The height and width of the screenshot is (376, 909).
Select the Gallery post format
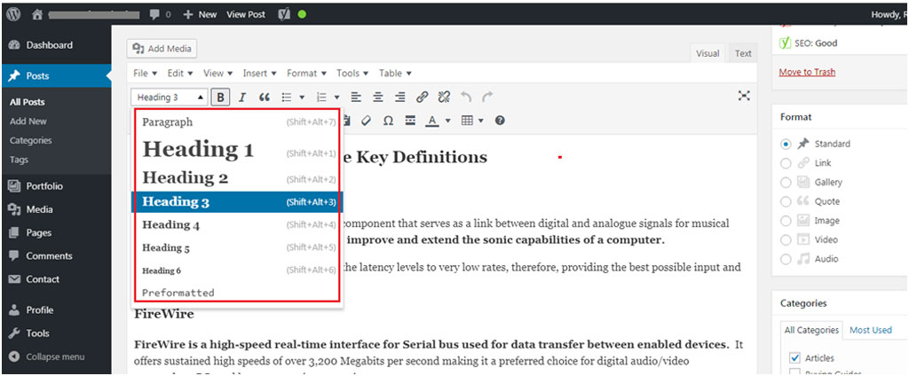pyautogui.click(x=786, y=183)
